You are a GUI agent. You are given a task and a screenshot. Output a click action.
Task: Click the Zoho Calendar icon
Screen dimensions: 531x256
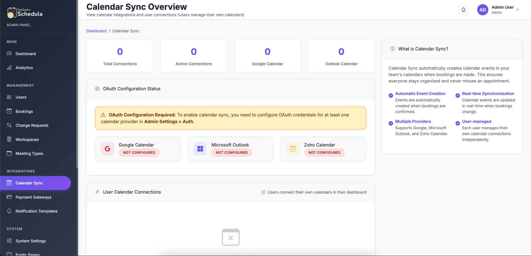293,148
